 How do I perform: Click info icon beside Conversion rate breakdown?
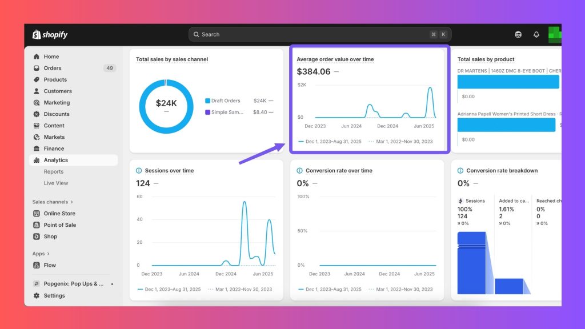point(460,170)
